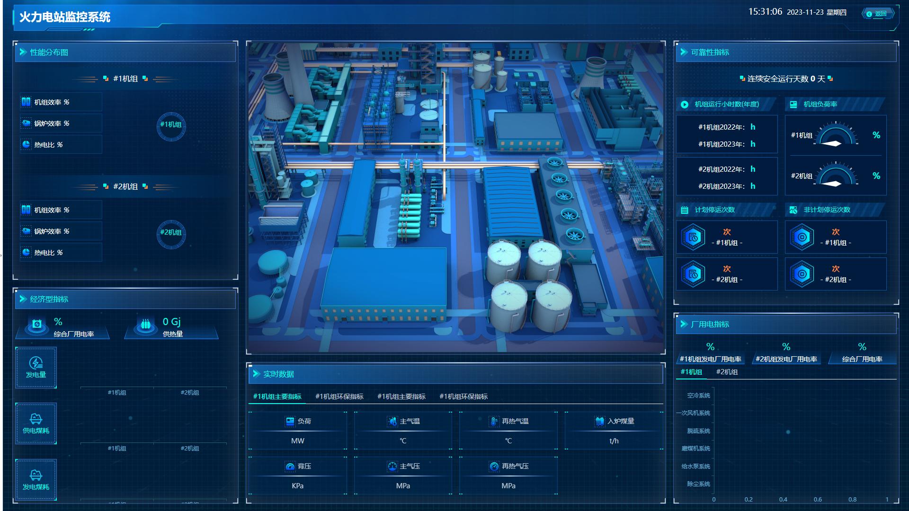Click the #1机组 circular badge in 性能分布图
Viewport: 909px width, 511px height.
[x=171, y=126]
